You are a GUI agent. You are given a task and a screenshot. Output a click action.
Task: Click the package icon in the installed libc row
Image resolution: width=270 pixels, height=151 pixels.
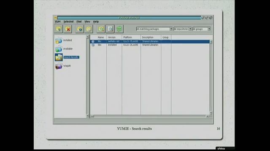point(93,45)
